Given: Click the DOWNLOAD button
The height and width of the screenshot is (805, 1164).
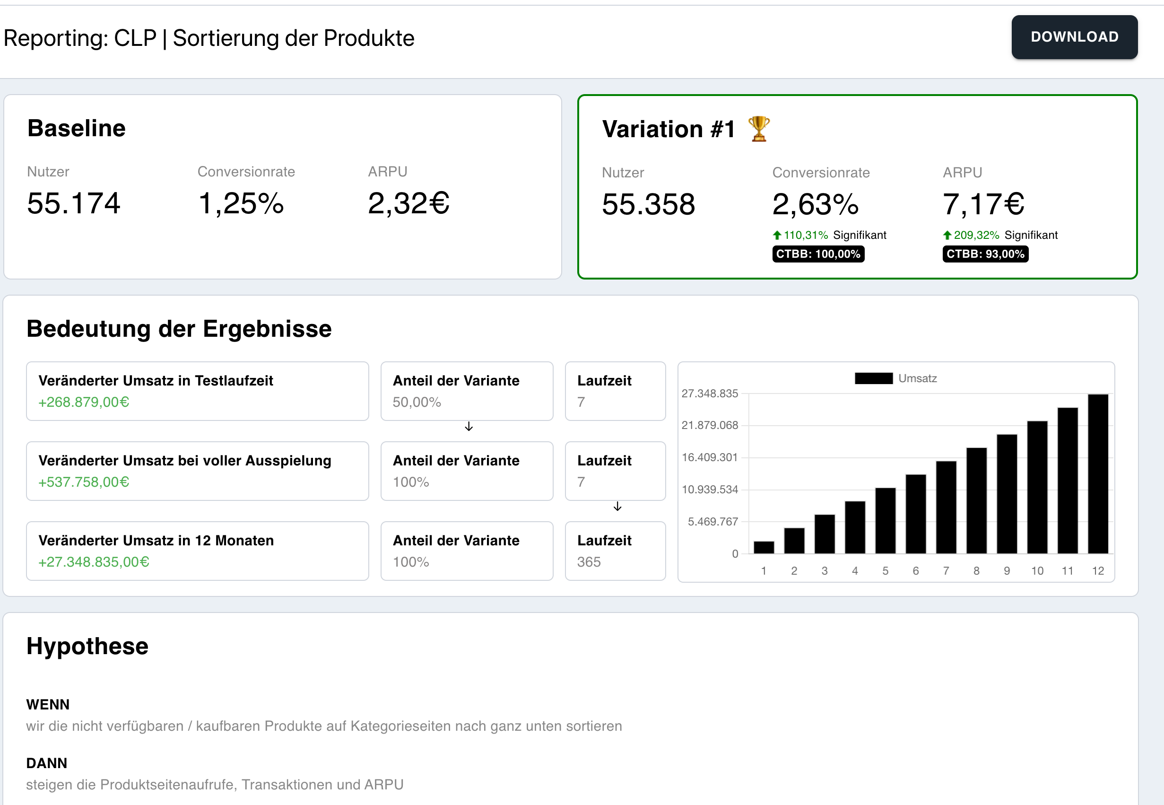Looking at the screenshot, I should pos(1074,37).
